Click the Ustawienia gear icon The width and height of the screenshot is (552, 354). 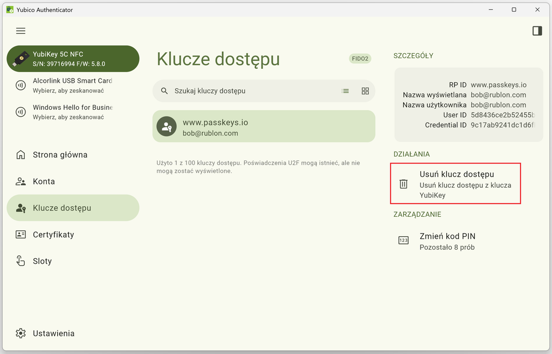[x=21, y=333]
